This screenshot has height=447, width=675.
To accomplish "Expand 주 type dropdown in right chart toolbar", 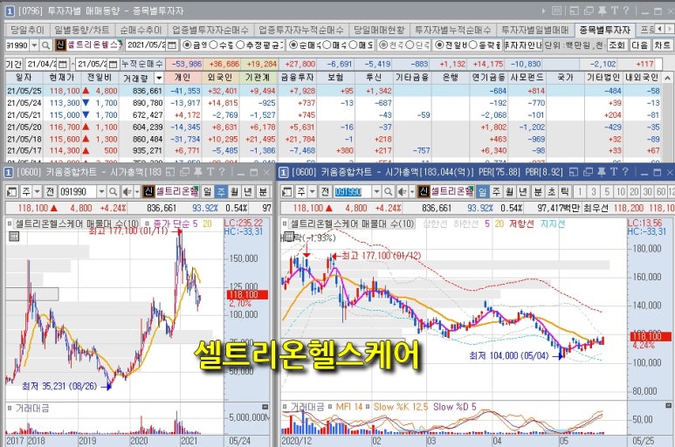I will coord(313,192).
